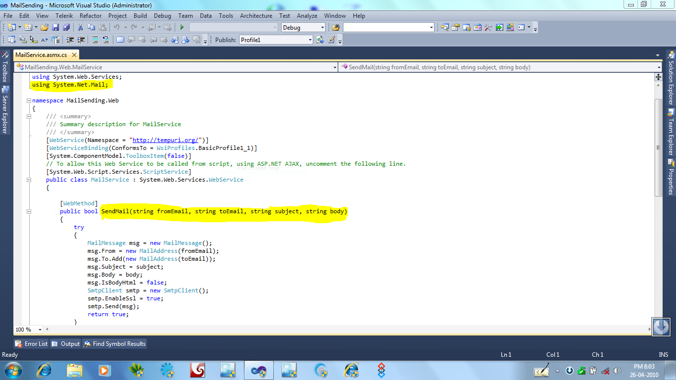This screenshot has width=676, height=380.
Task: Open the Architecture menu
Action: point(256,16)
